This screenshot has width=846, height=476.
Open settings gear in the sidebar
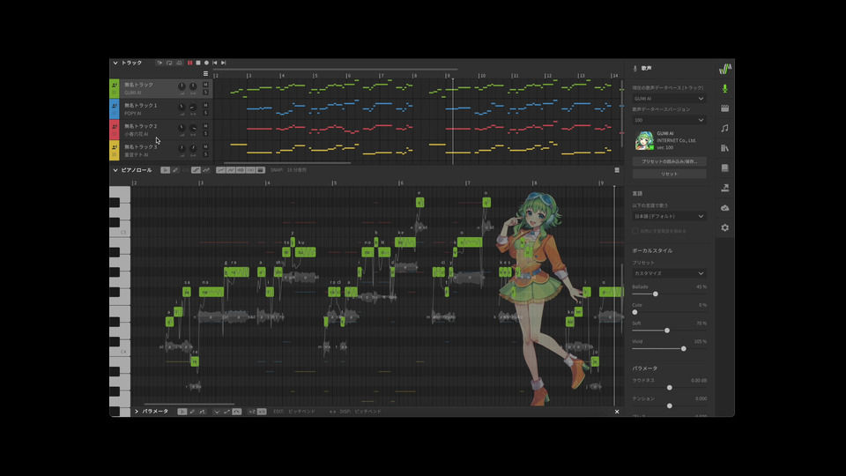coord(725,227)
